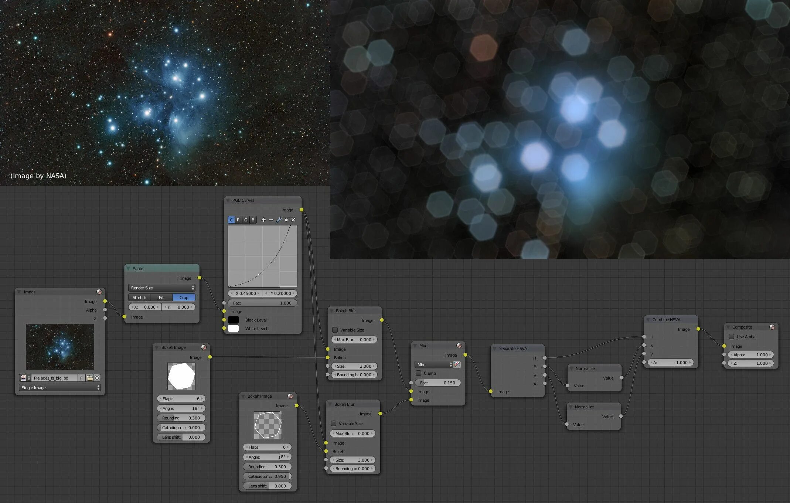Open file browser icon for Pleiades_fs_big.jpg
The image size is (790, 503).
point(89,378)
